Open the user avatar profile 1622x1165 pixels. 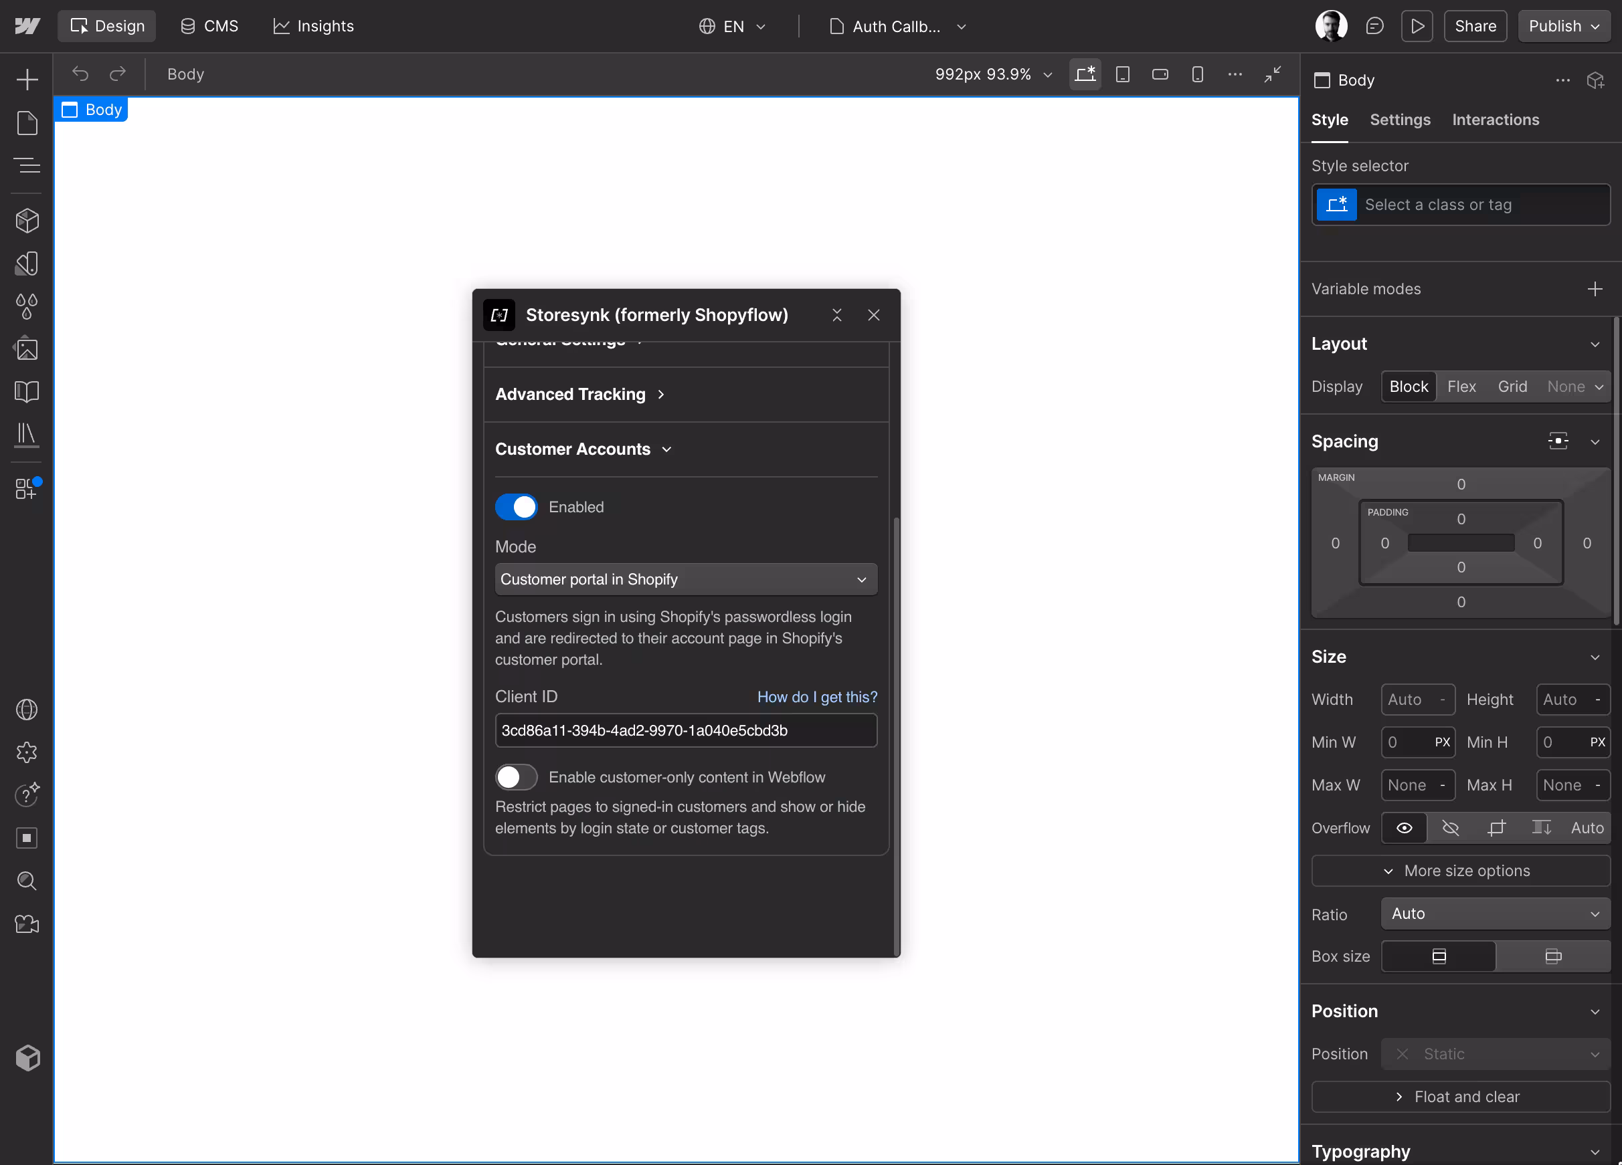[1331, 27]
